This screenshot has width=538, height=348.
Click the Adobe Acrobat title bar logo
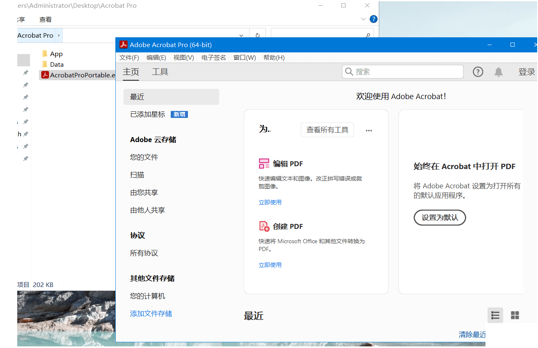123,45
